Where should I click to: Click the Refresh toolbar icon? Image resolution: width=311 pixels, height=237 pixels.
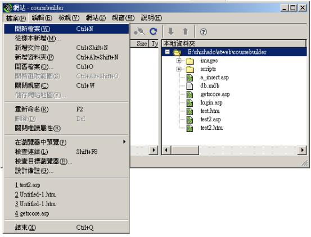(153, 31)
